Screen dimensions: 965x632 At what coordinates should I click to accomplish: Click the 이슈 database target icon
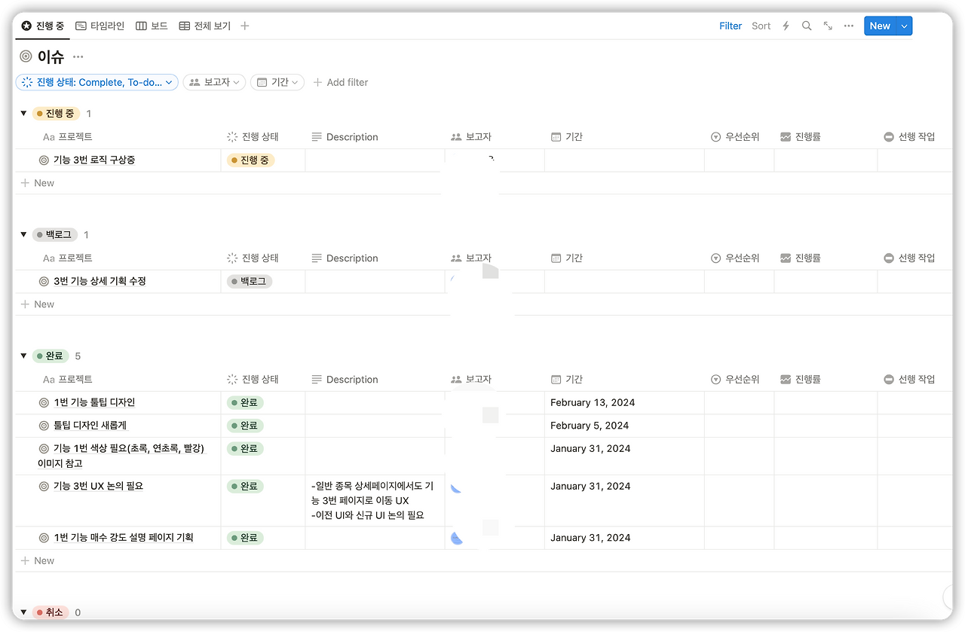[x=26, y=56]
